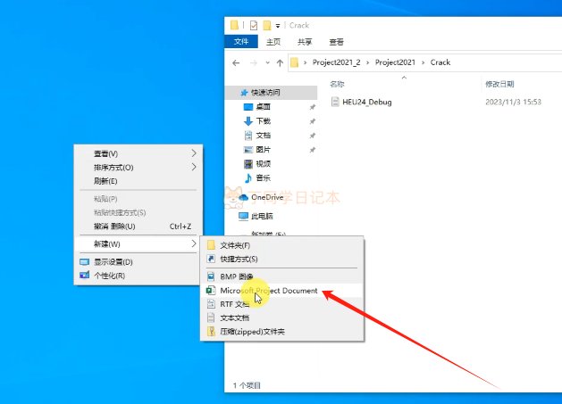Expand the chevron after Project2021 in the path

click(x=423, y=62)
